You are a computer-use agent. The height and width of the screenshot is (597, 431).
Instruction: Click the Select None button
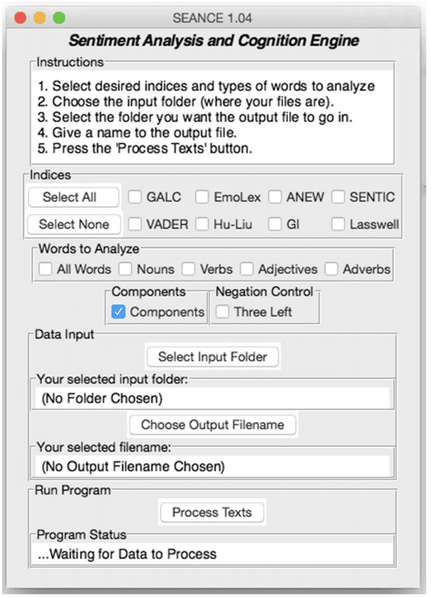[74, 224]
